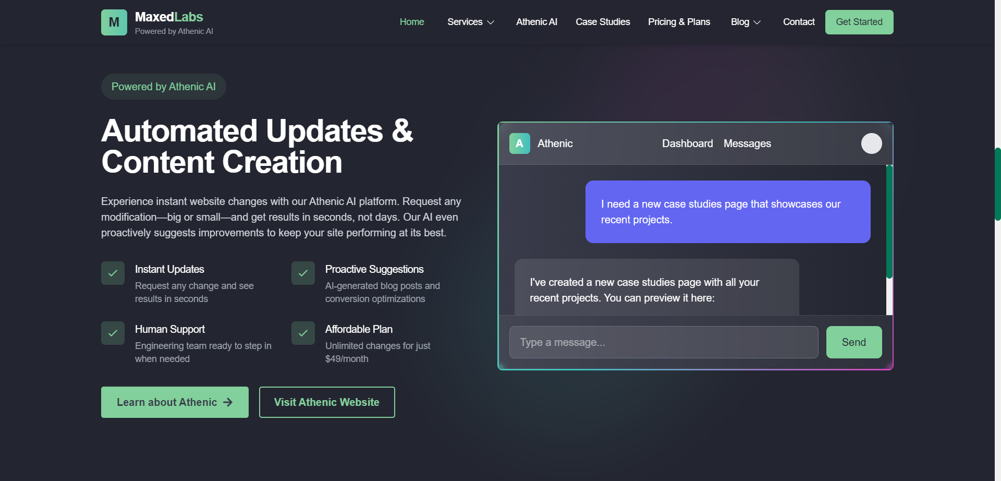Focus the Type a message input field

click(x=664, y=342)
